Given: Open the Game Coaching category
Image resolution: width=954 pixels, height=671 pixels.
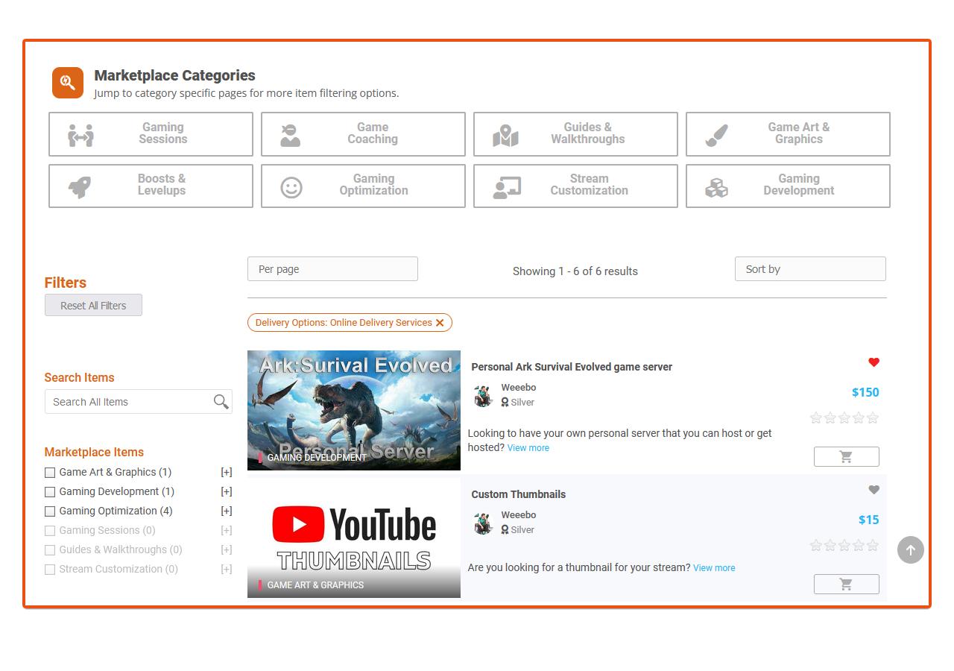Looking at the screenshot, I should 363,134.
